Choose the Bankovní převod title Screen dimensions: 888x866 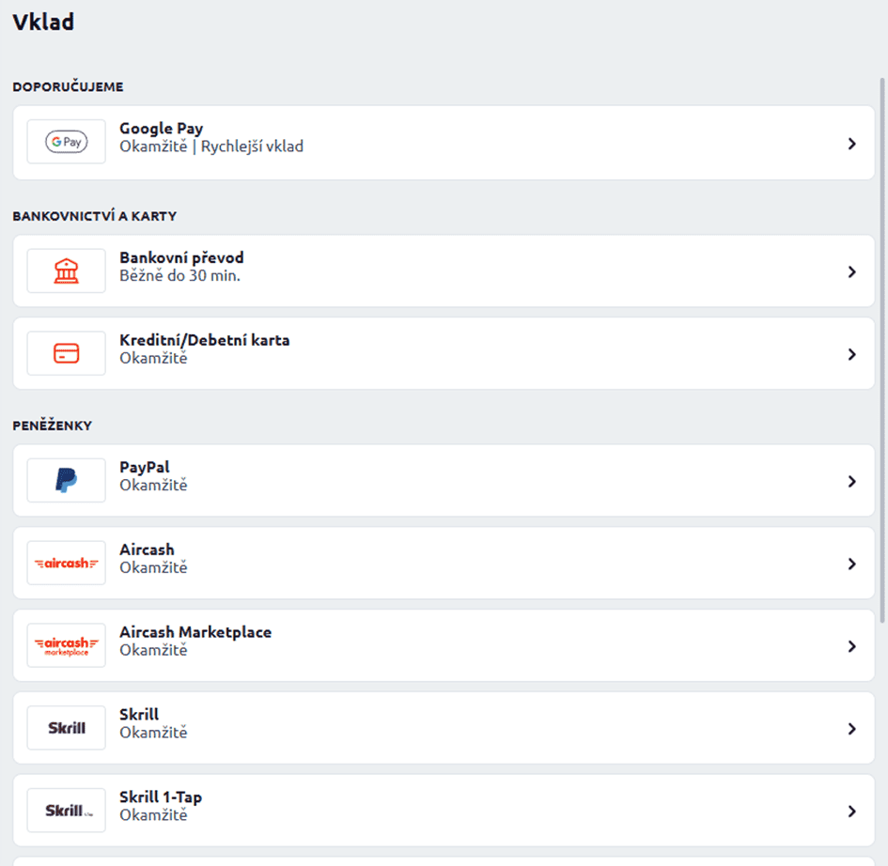tap(181, 257)
